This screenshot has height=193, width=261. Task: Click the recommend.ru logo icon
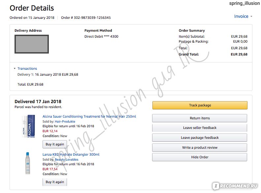click(216, 186)
